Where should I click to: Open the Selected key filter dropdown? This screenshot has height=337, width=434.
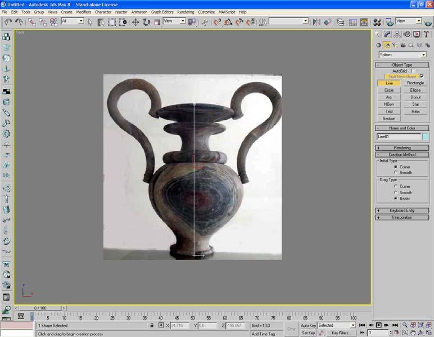337,325
